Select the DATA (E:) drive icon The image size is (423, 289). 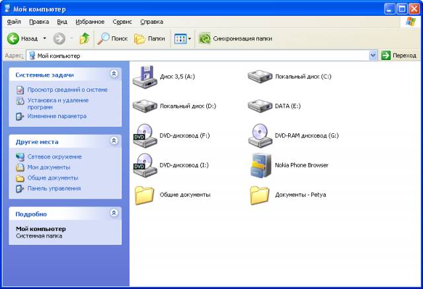pyautogui.click(x=259, y=106)
